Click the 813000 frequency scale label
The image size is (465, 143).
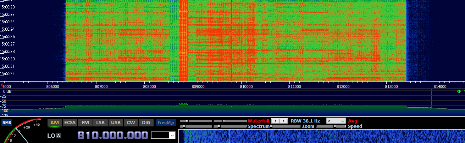(392, 86)
